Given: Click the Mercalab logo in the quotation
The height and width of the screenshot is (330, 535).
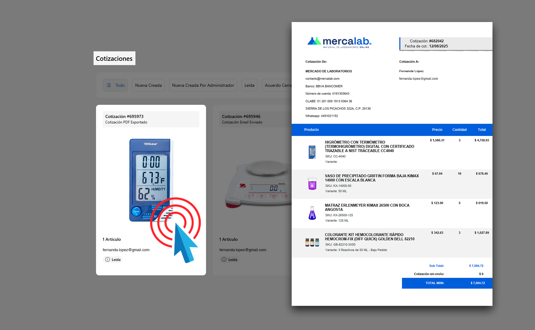Looking at the screenshot, I should pyautogui.click(x=339, y=42).
